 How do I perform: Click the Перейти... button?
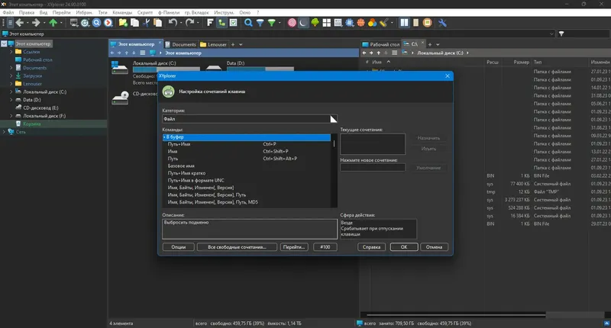point(294,247)
